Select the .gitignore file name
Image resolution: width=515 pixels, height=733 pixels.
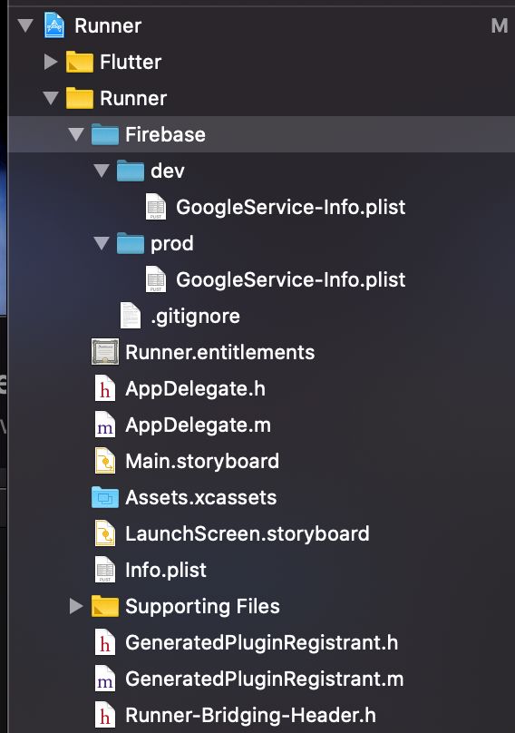(195, 317)
